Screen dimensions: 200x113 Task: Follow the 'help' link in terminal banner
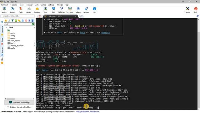click(82, 33)
